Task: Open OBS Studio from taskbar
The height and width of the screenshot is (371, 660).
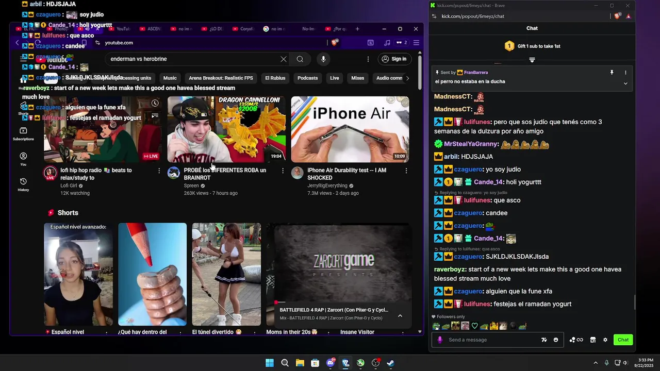Action: (376, 363)
